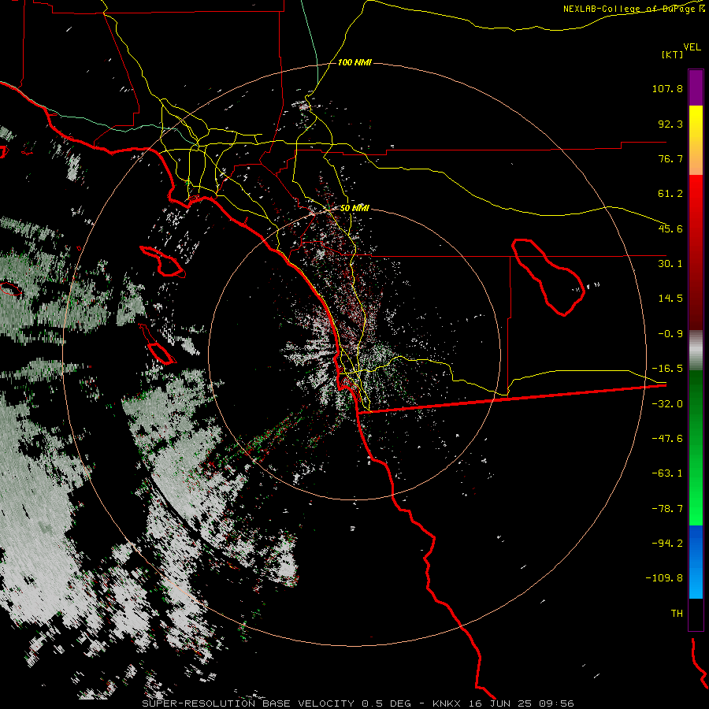Click the 30.1 velocity scale value

click(670, 264)
